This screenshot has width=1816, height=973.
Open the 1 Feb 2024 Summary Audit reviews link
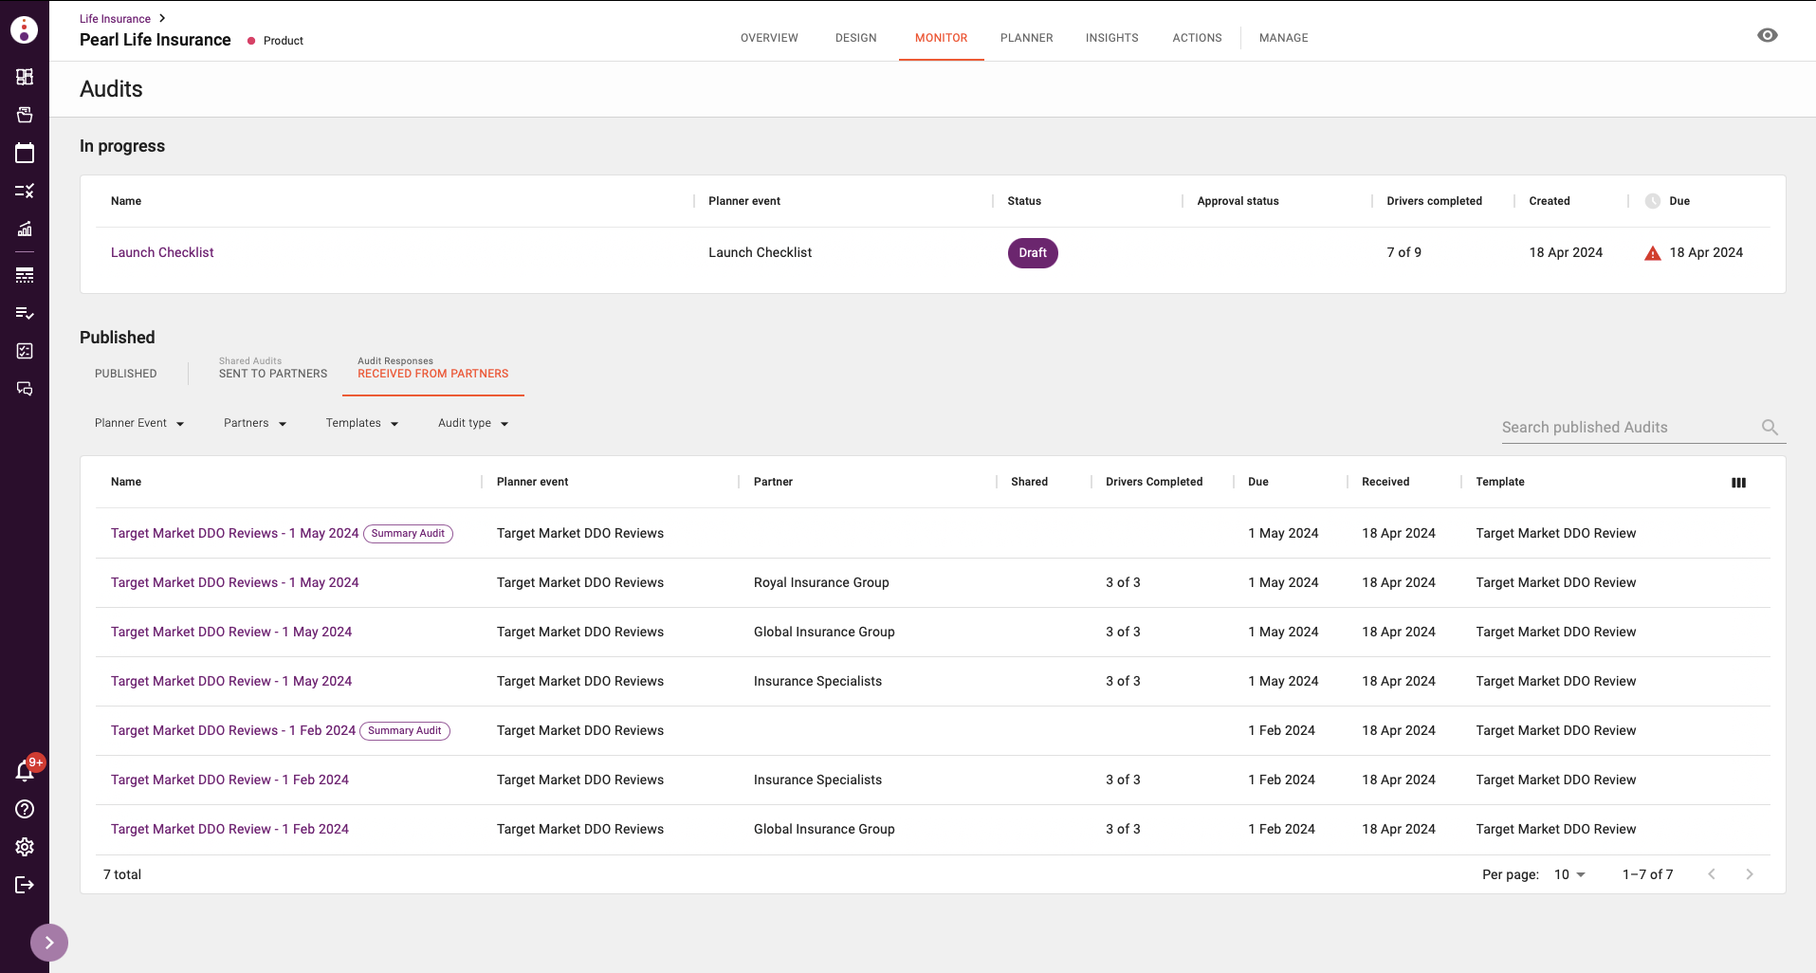(x=233, y=730)
